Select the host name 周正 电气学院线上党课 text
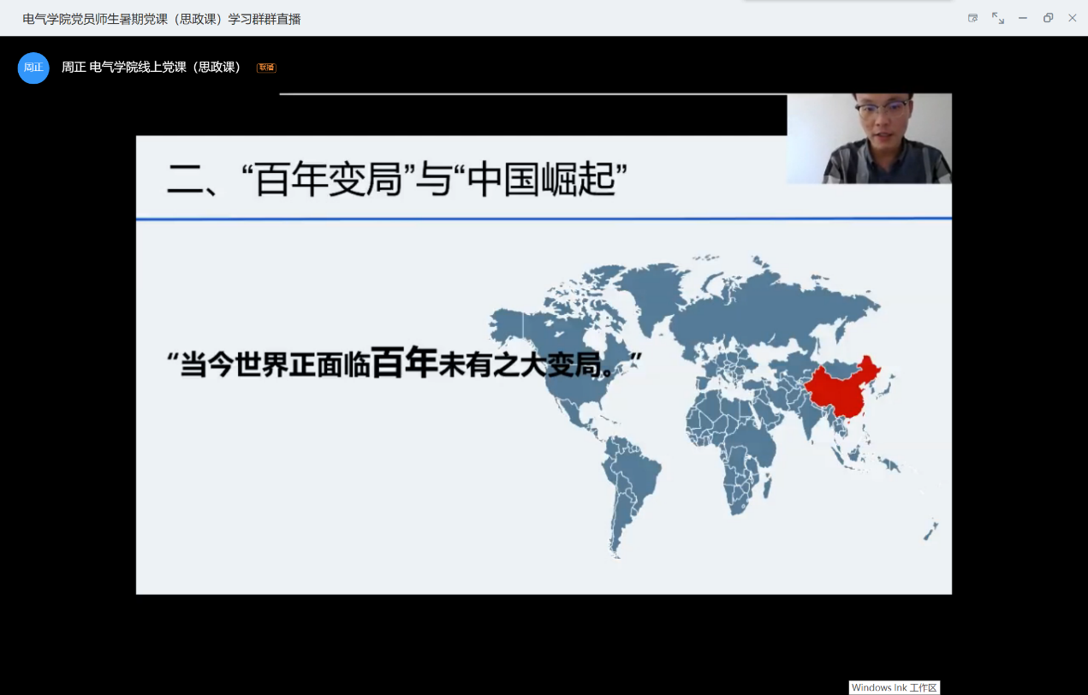 click(152, 67)
